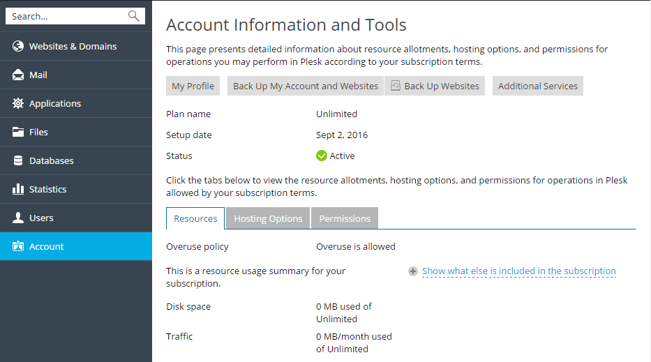Image resolution: width=651 pixels, height=362 pixels.
Task: Click the search magnifier icon
Action: click(x=134, y=16)
